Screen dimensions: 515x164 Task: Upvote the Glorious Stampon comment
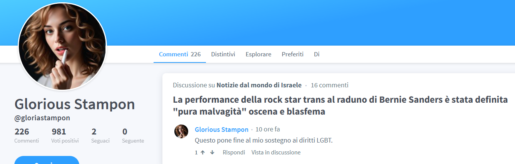click(x=202, y=153)
